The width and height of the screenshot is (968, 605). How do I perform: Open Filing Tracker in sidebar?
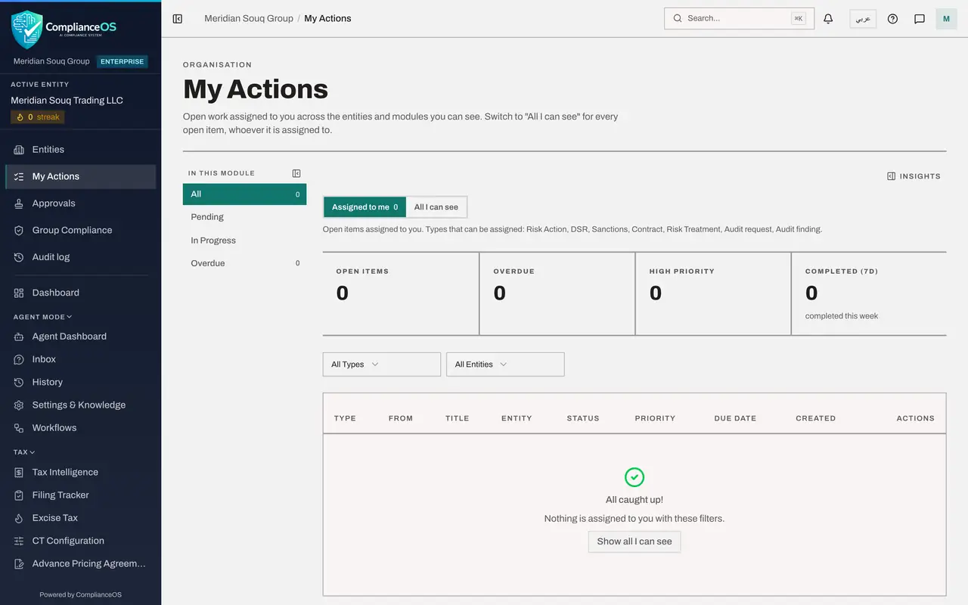pos(80,495)
